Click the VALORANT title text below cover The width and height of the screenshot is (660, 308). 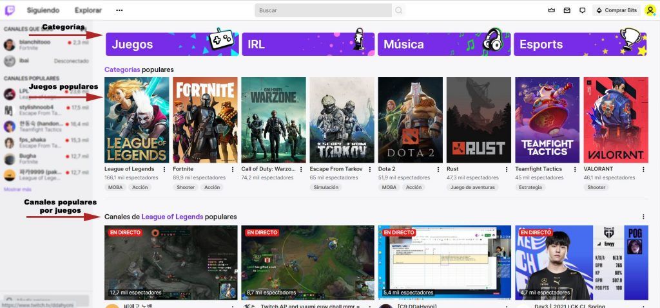tap(598, 169)
